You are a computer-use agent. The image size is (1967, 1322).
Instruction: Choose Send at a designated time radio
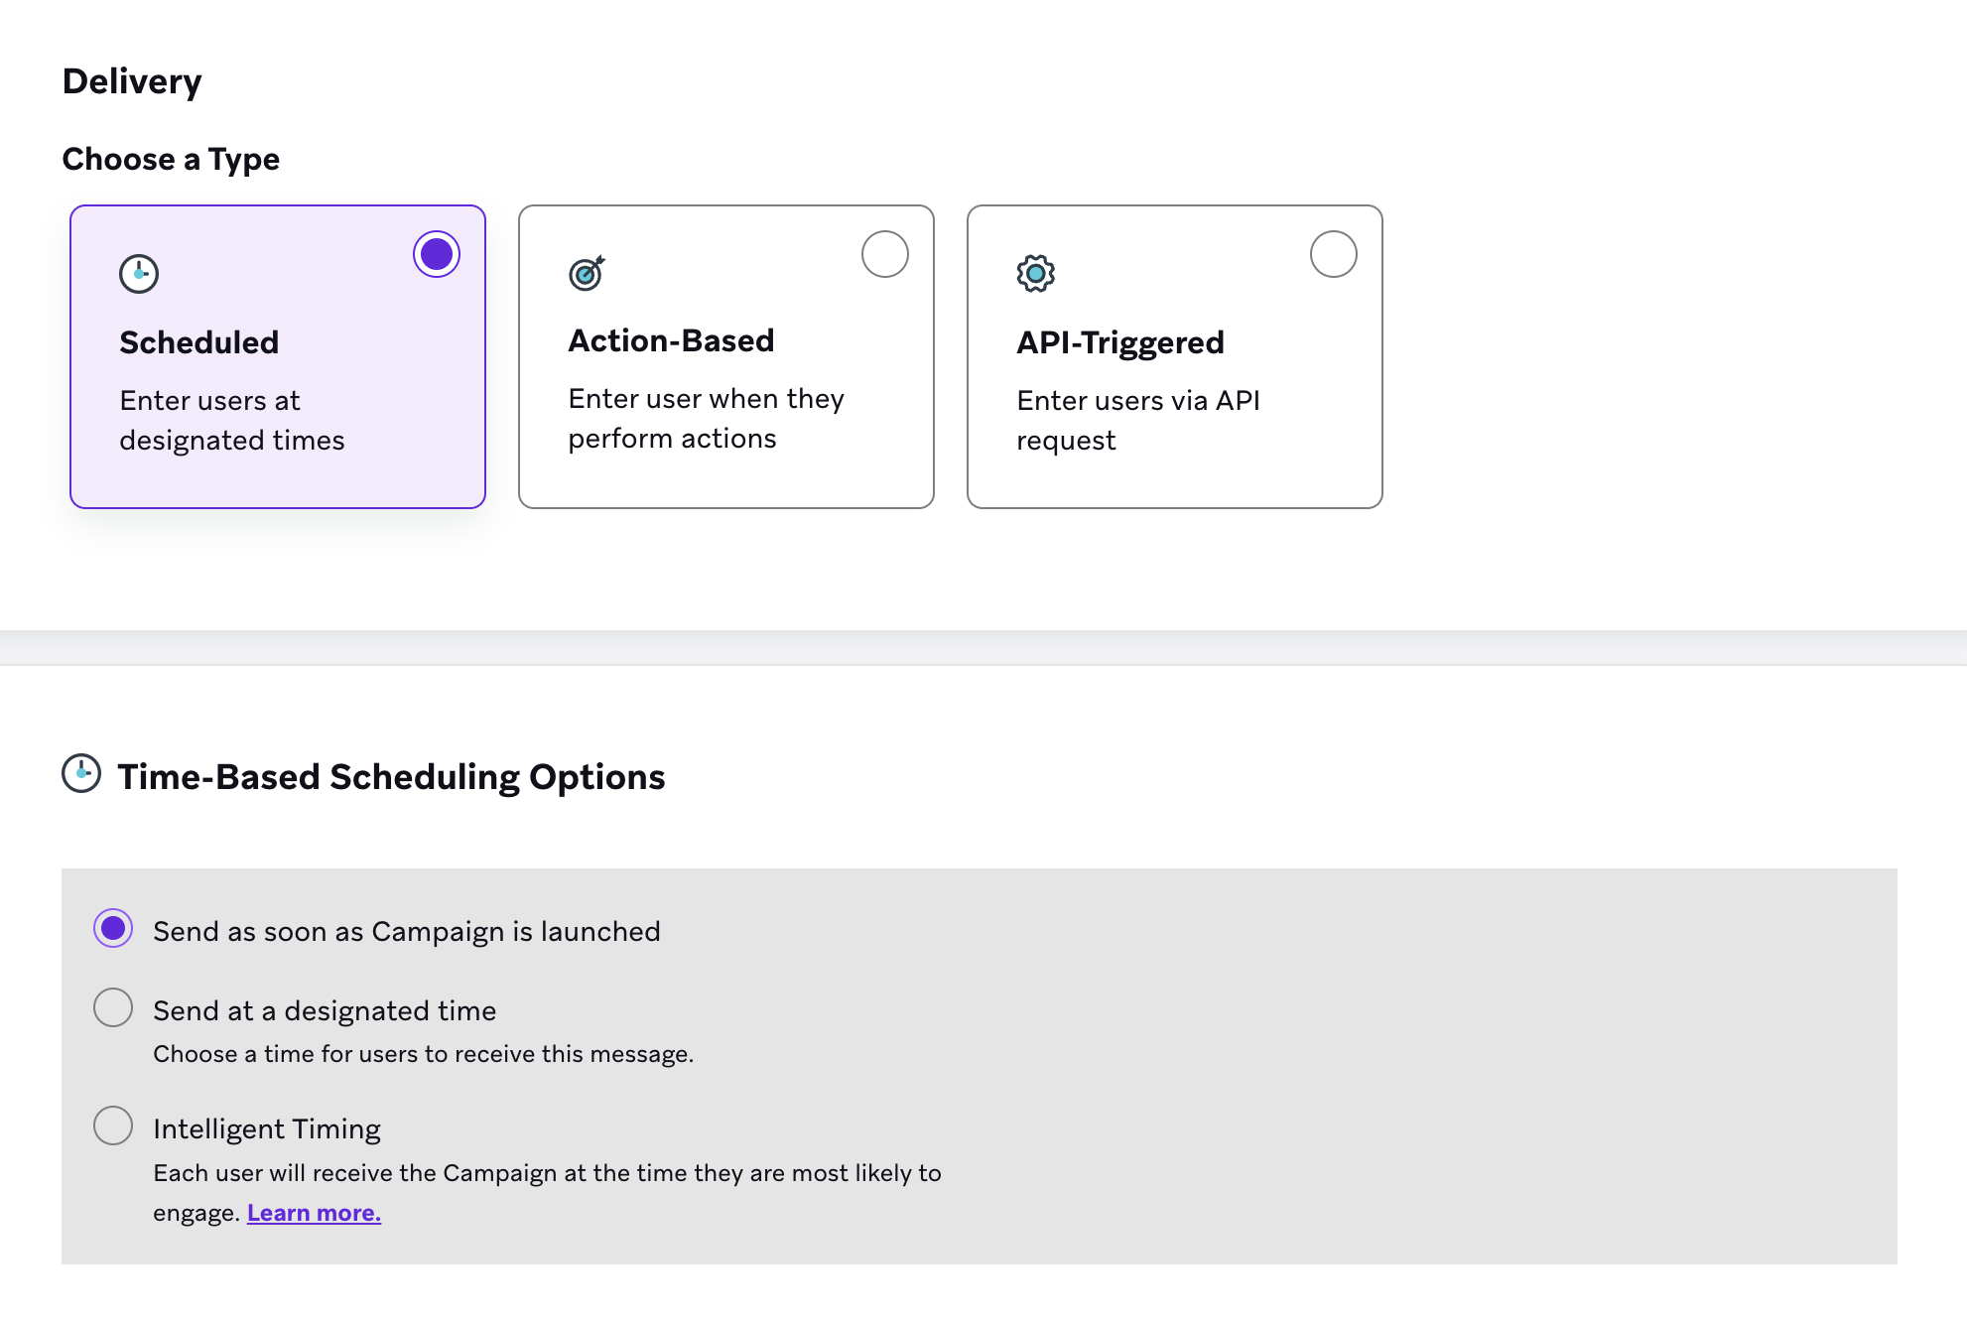113,1007
